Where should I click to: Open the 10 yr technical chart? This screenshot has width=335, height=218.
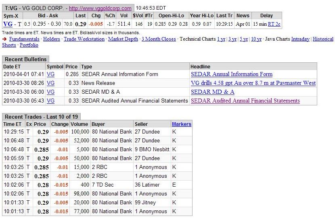256,39
